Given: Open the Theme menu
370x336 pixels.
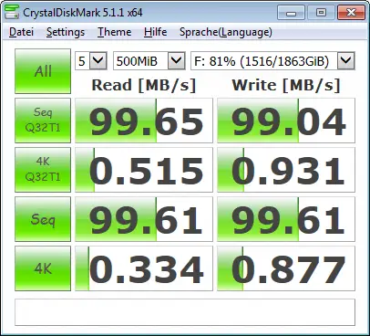Looking at the screenshot, I should point(114,32).
